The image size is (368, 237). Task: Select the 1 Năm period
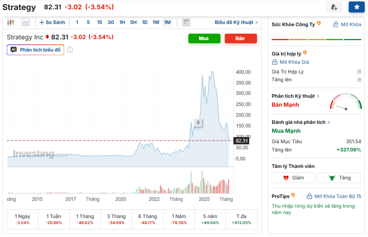click(179, 219)
